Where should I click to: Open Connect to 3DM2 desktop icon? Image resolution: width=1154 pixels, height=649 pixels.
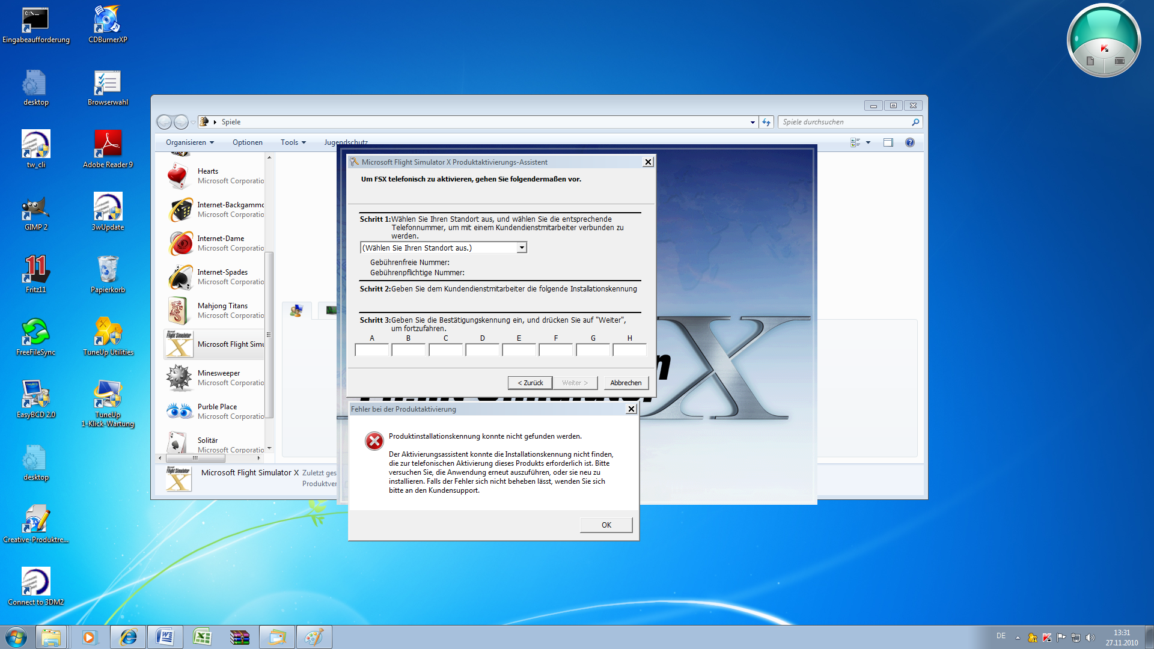35,588
